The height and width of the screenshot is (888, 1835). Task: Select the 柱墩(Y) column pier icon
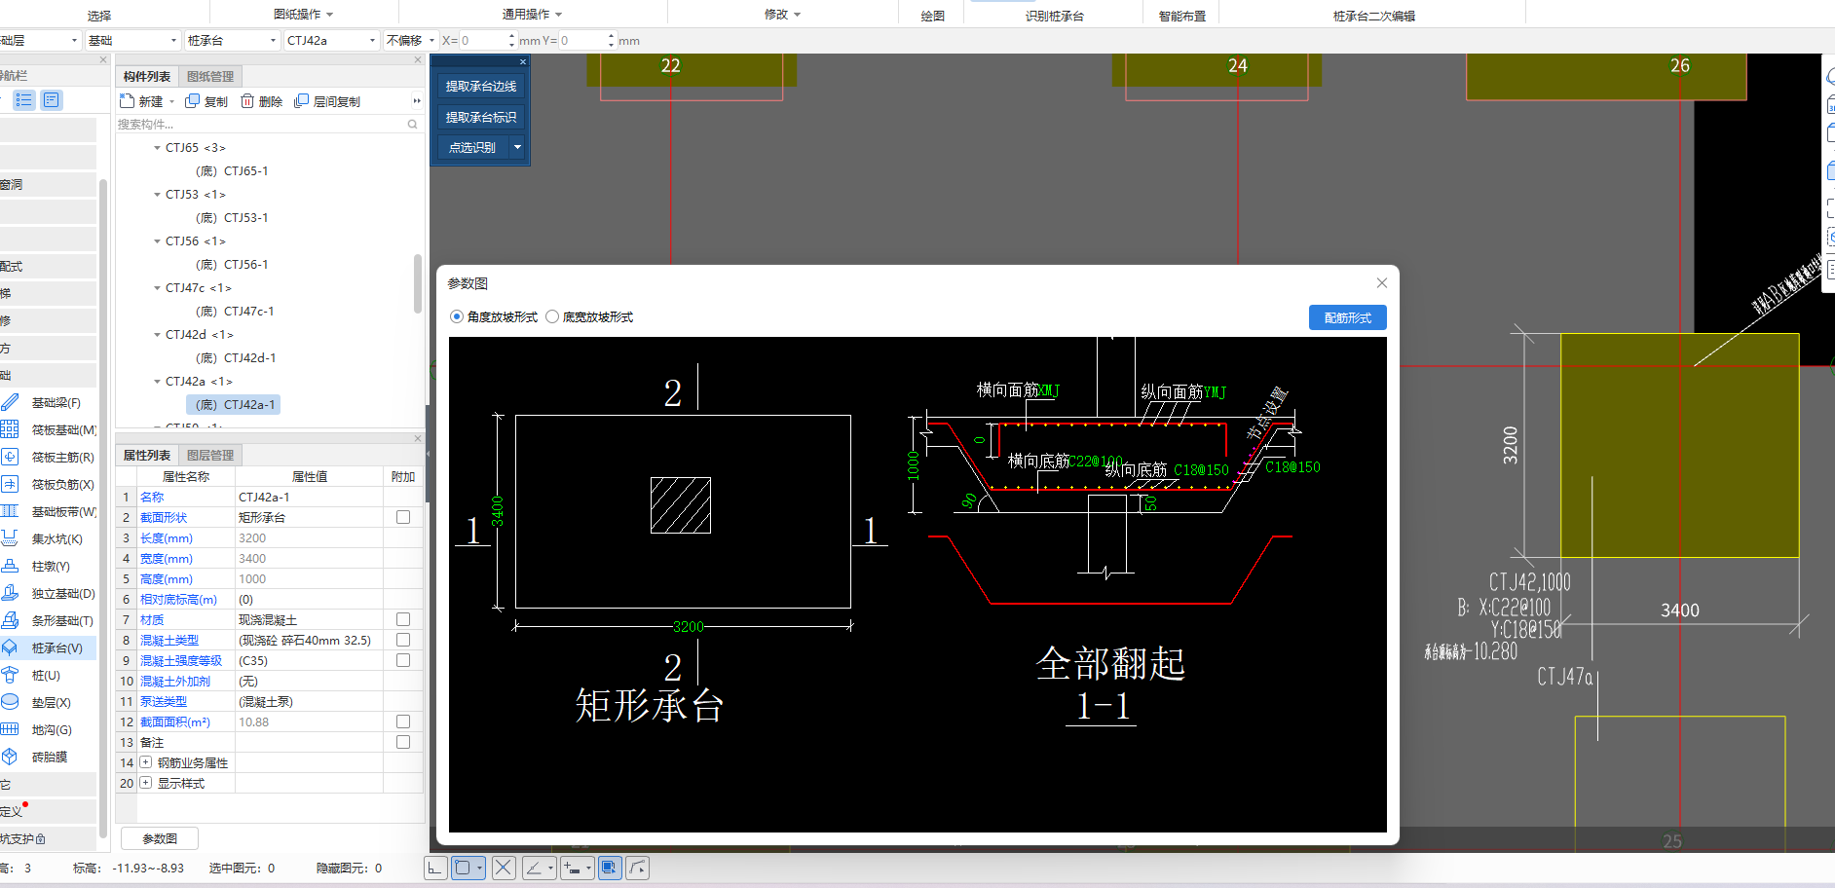pyautogui.click(x=10, y=566)
